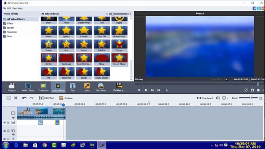
Task: Delete the selected timeline object
Action: click(x=16, y=98)
